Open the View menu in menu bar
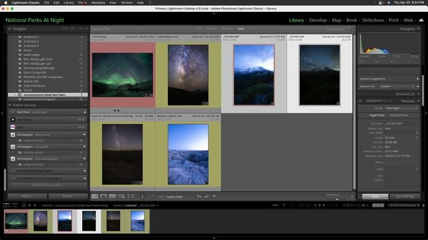The height and width of the screenshot is (240, 428). tap(113, 3)
